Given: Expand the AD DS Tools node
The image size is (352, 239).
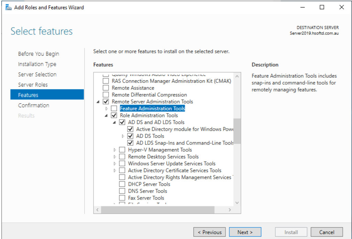Looking at the screenshot, I should (123, 136).
